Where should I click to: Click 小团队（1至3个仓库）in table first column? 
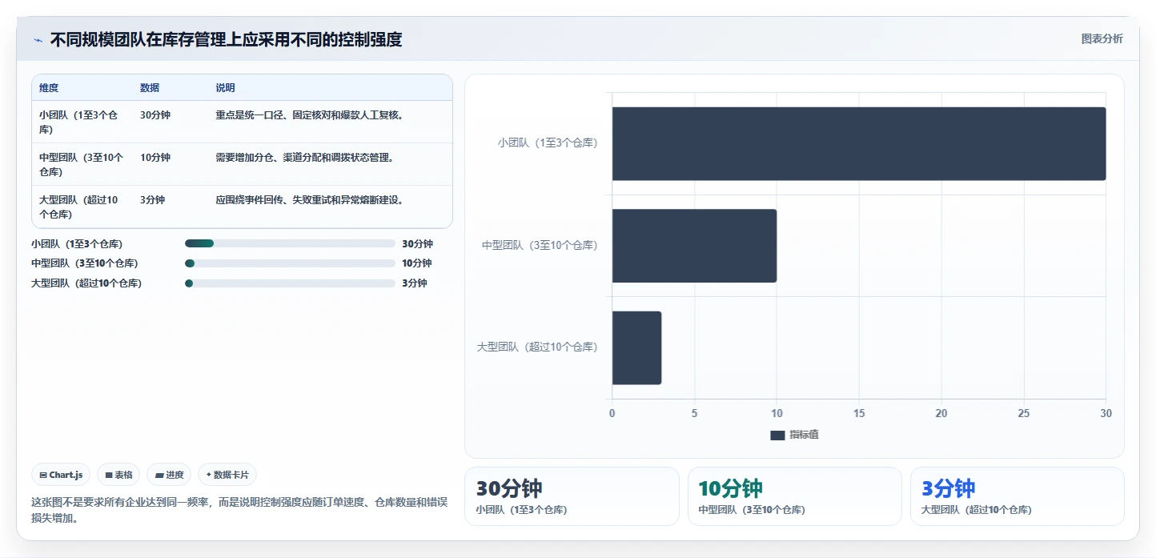click(79, 122)
